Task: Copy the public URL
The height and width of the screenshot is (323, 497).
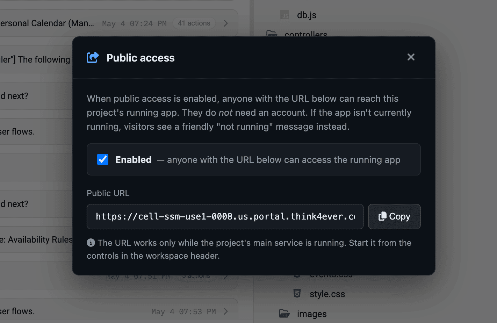Action: 394,216
